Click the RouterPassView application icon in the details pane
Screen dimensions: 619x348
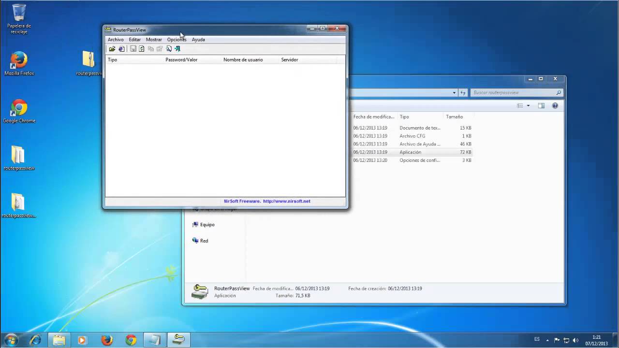(200, 291)
